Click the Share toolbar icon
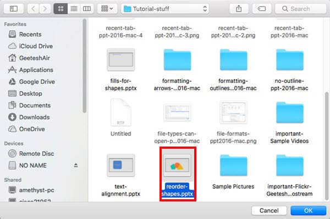 [x=239, y=9]
